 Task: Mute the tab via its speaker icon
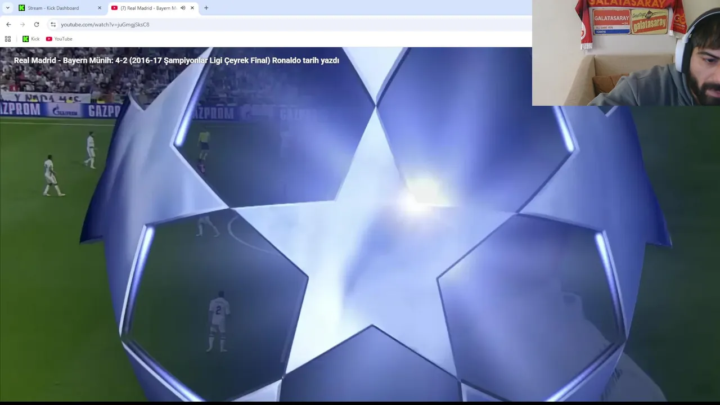click(x=183, y=8)
